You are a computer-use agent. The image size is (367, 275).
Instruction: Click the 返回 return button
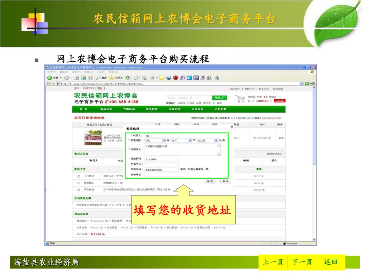331,262
